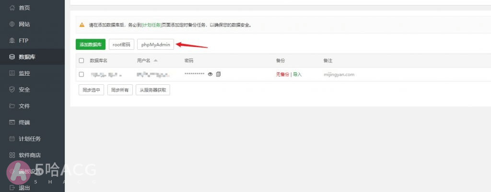491x192 pixels.
Task: Click the folder icon beside 文件
Action: point(12,106)
